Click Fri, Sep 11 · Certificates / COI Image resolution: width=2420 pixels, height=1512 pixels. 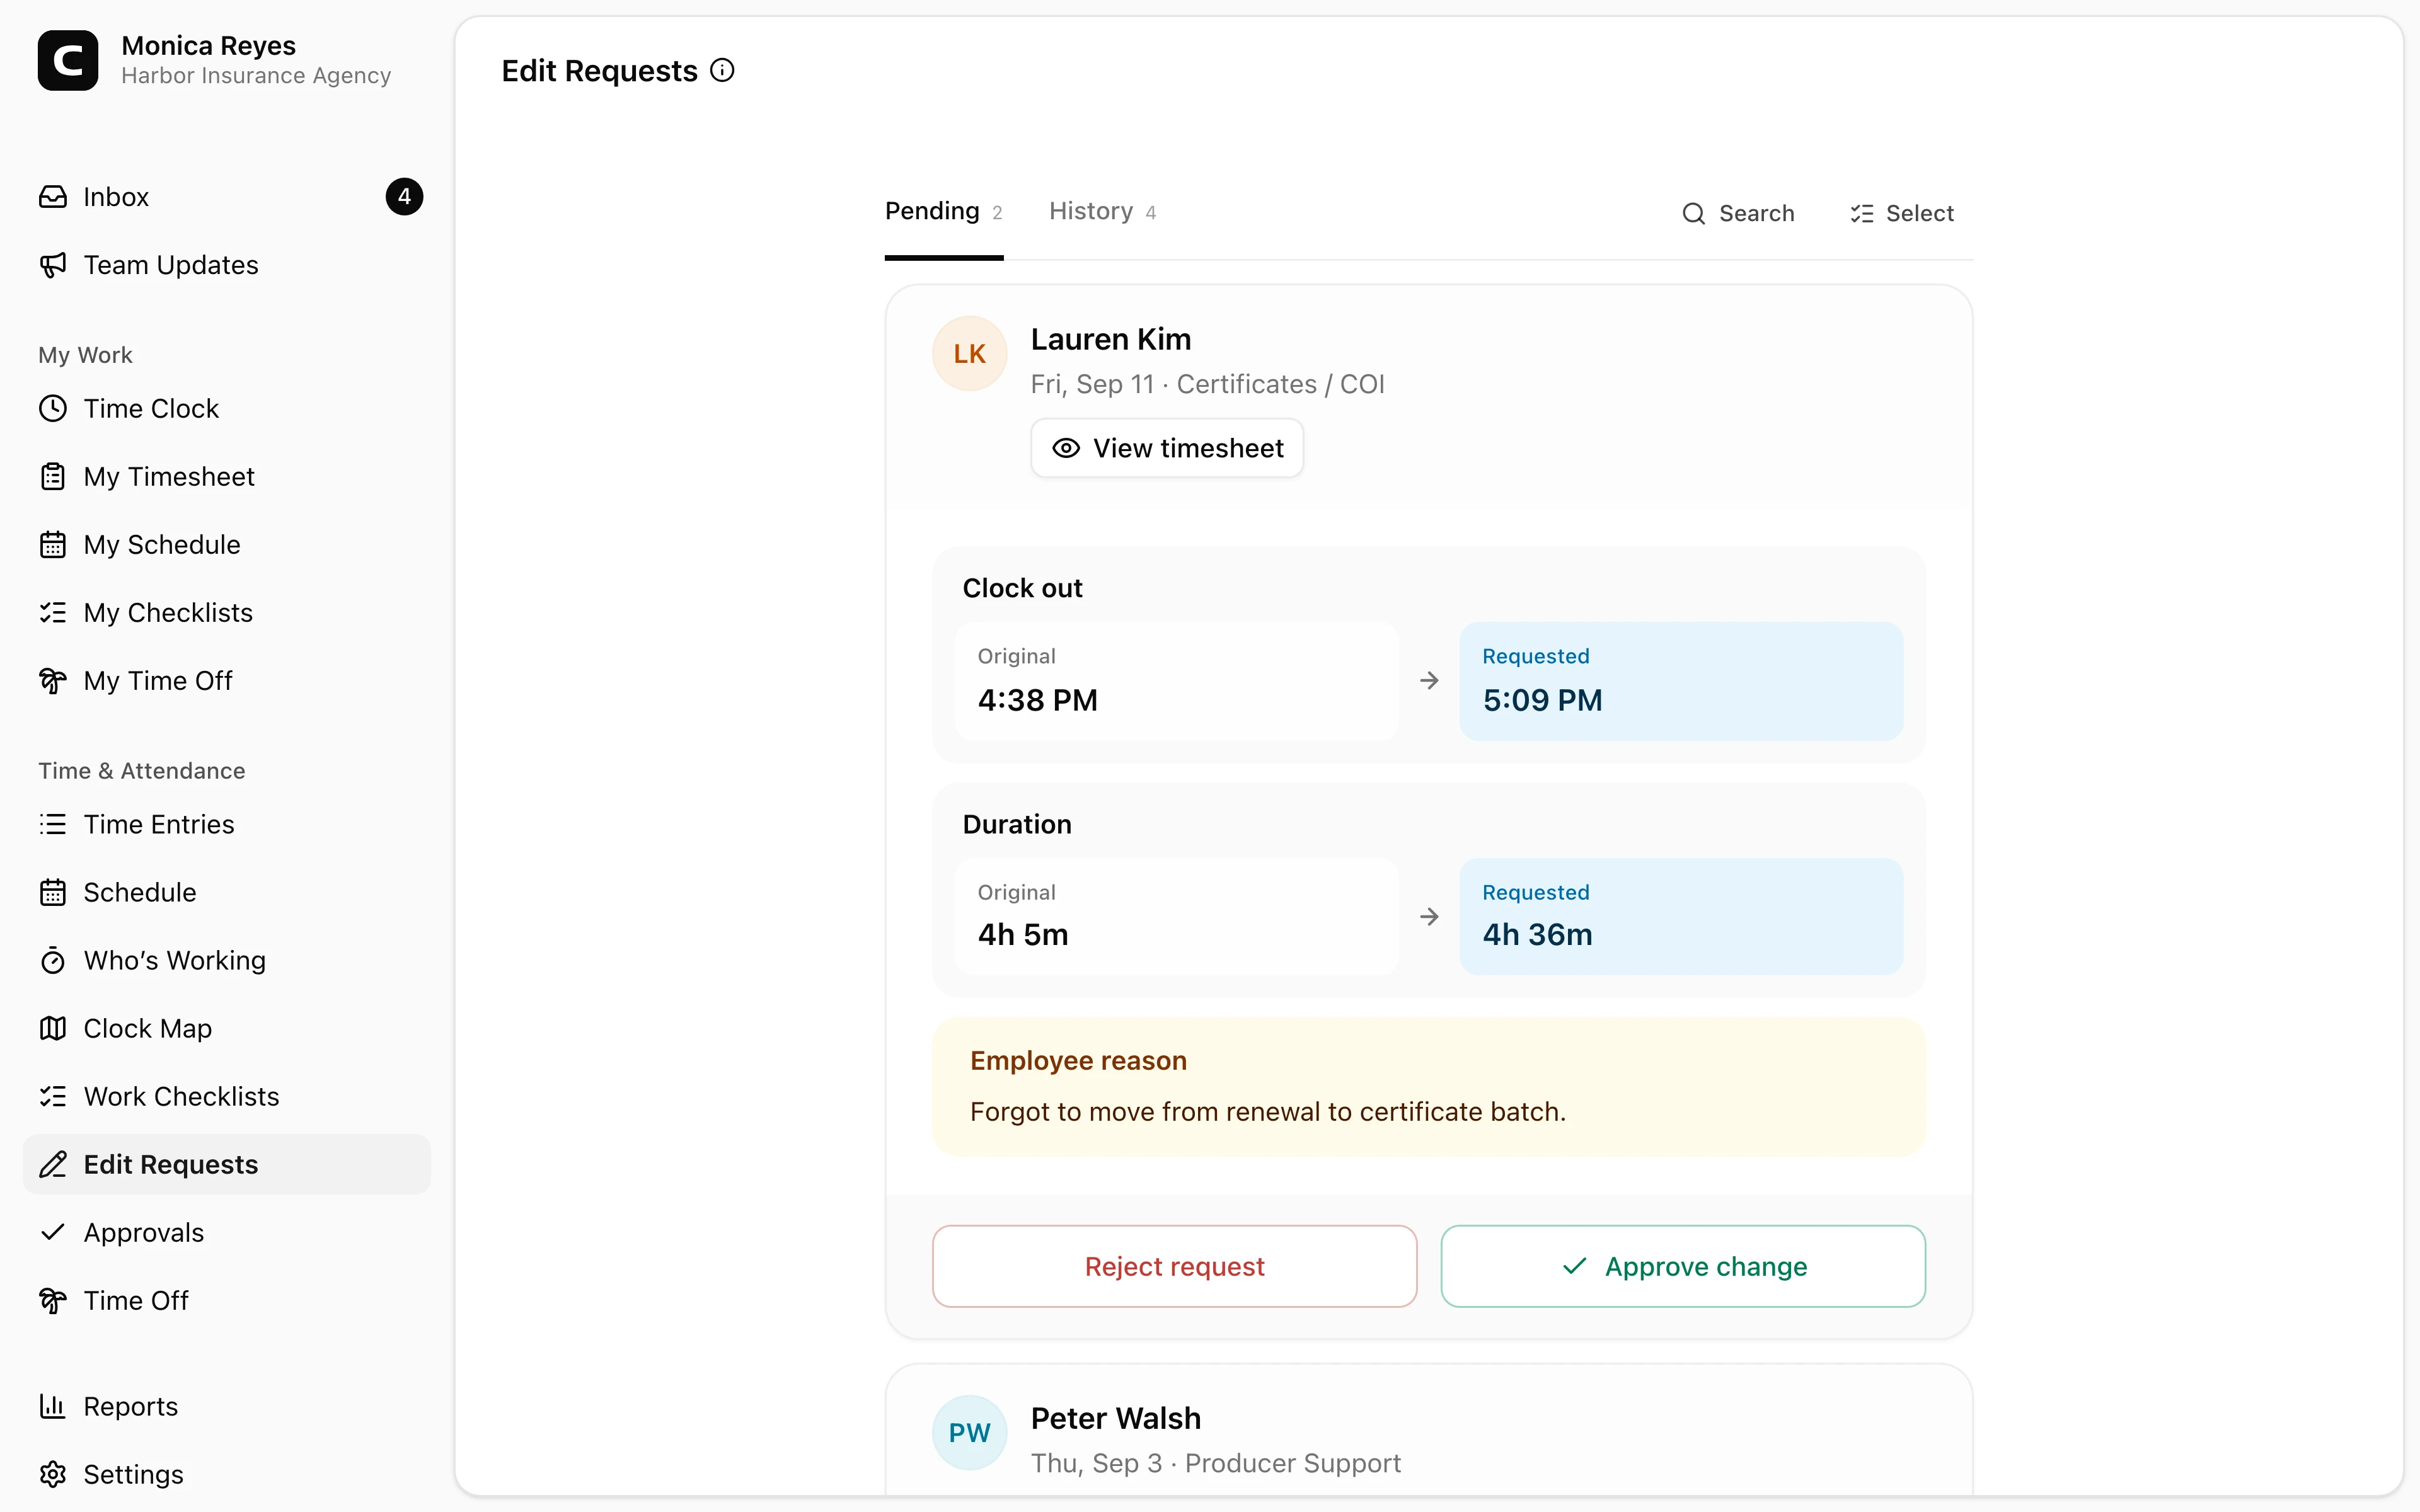click(1207, 385)
